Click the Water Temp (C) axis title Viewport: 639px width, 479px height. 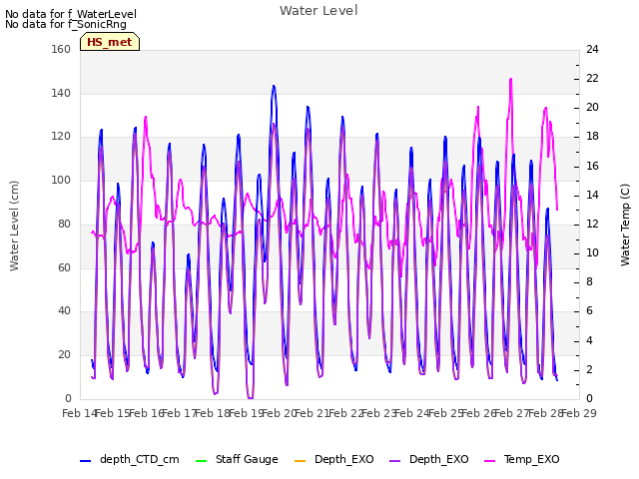[625, 225]
